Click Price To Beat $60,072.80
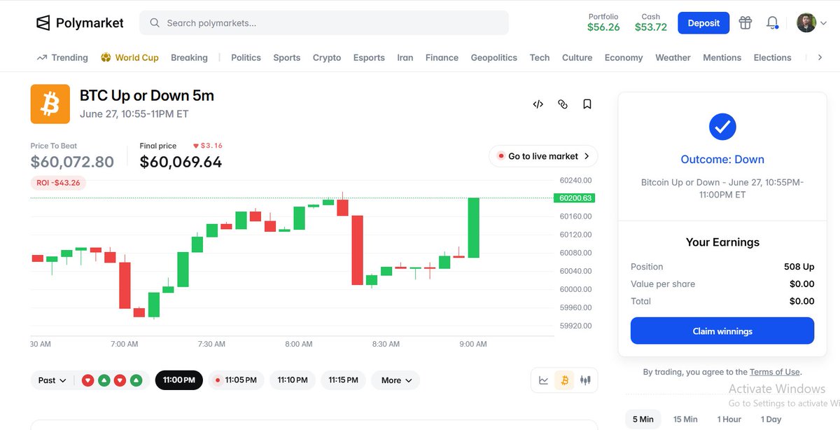 [x=72, y=162]
